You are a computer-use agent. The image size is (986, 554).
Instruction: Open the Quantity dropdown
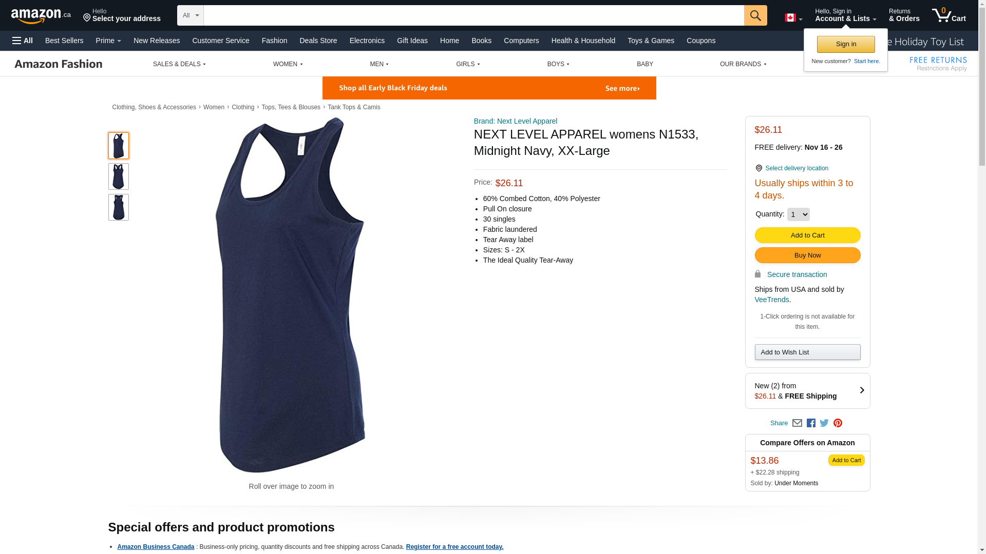tap(798, 214)
